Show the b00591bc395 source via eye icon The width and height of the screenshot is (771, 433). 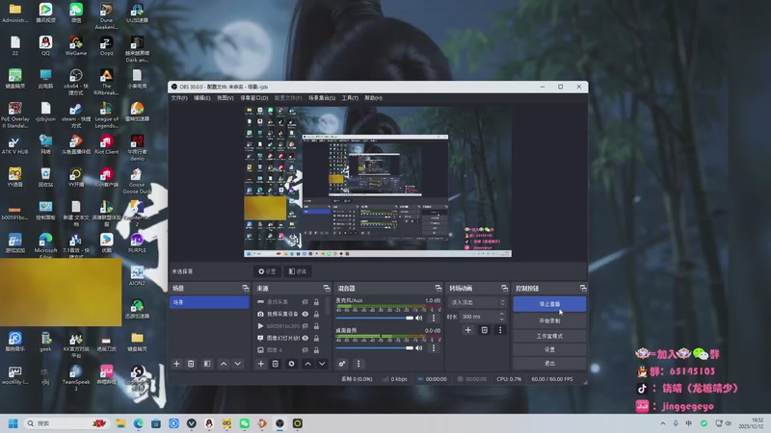[x=305, y=326]
